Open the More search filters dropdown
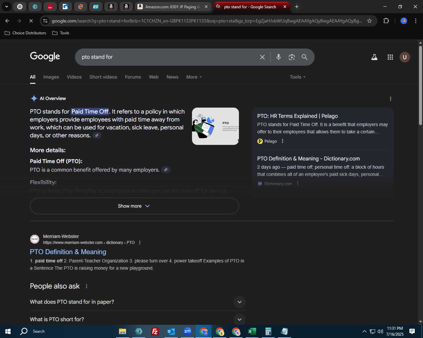Image resolution: width=423 pixels, height=338 pixels. [194, 77]
